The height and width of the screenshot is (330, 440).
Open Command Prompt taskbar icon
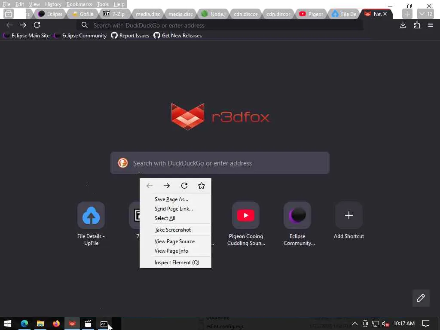(104, 324)
